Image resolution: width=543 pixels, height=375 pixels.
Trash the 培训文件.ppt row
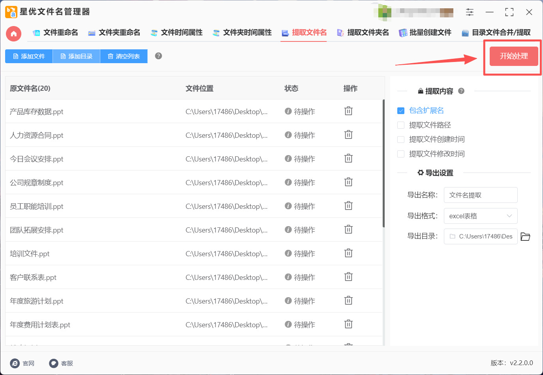point(348,253)
